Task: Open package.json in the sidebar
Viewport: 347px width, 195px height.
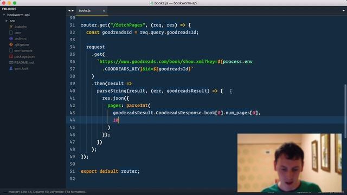Action: coord(24,56)
